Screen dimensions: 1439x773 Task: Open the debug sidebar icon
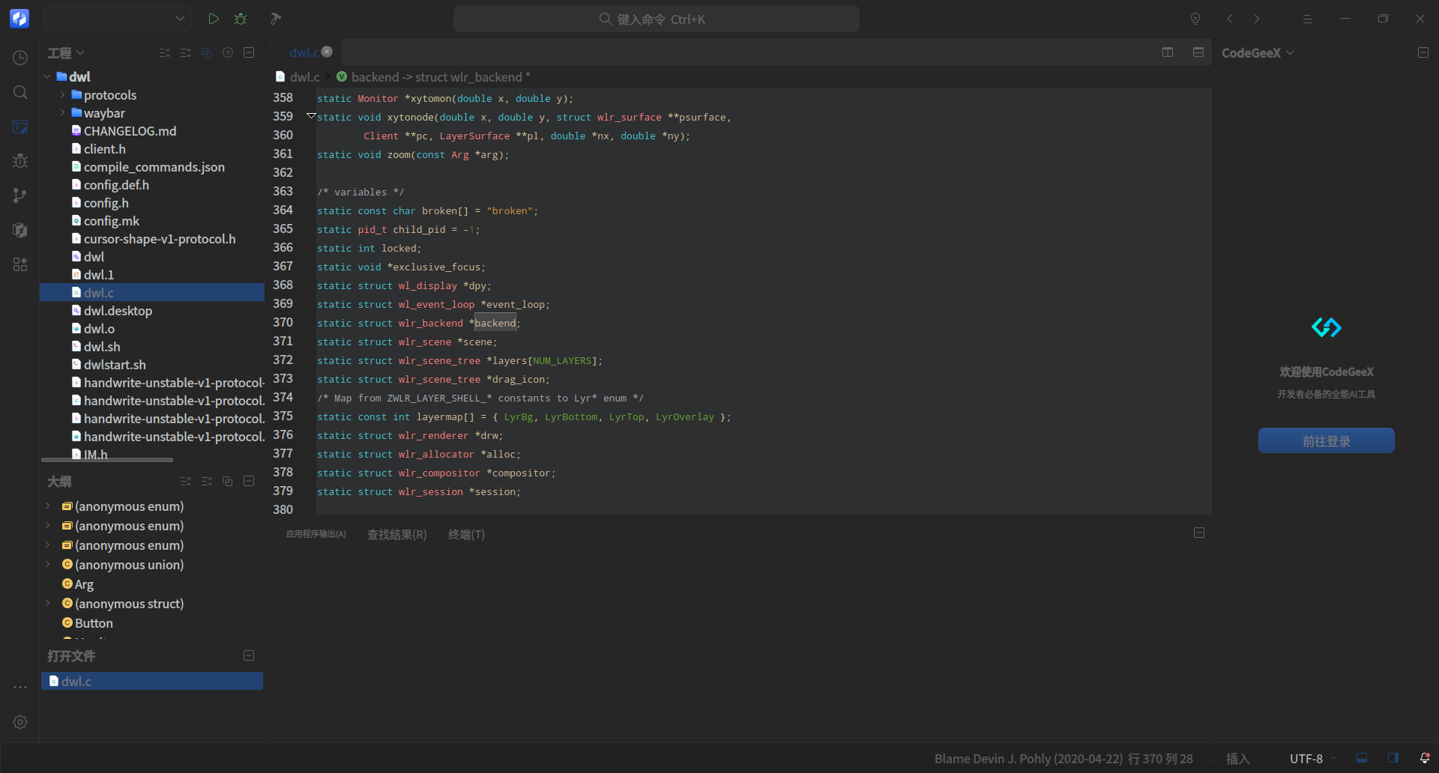tap(20, 161)
